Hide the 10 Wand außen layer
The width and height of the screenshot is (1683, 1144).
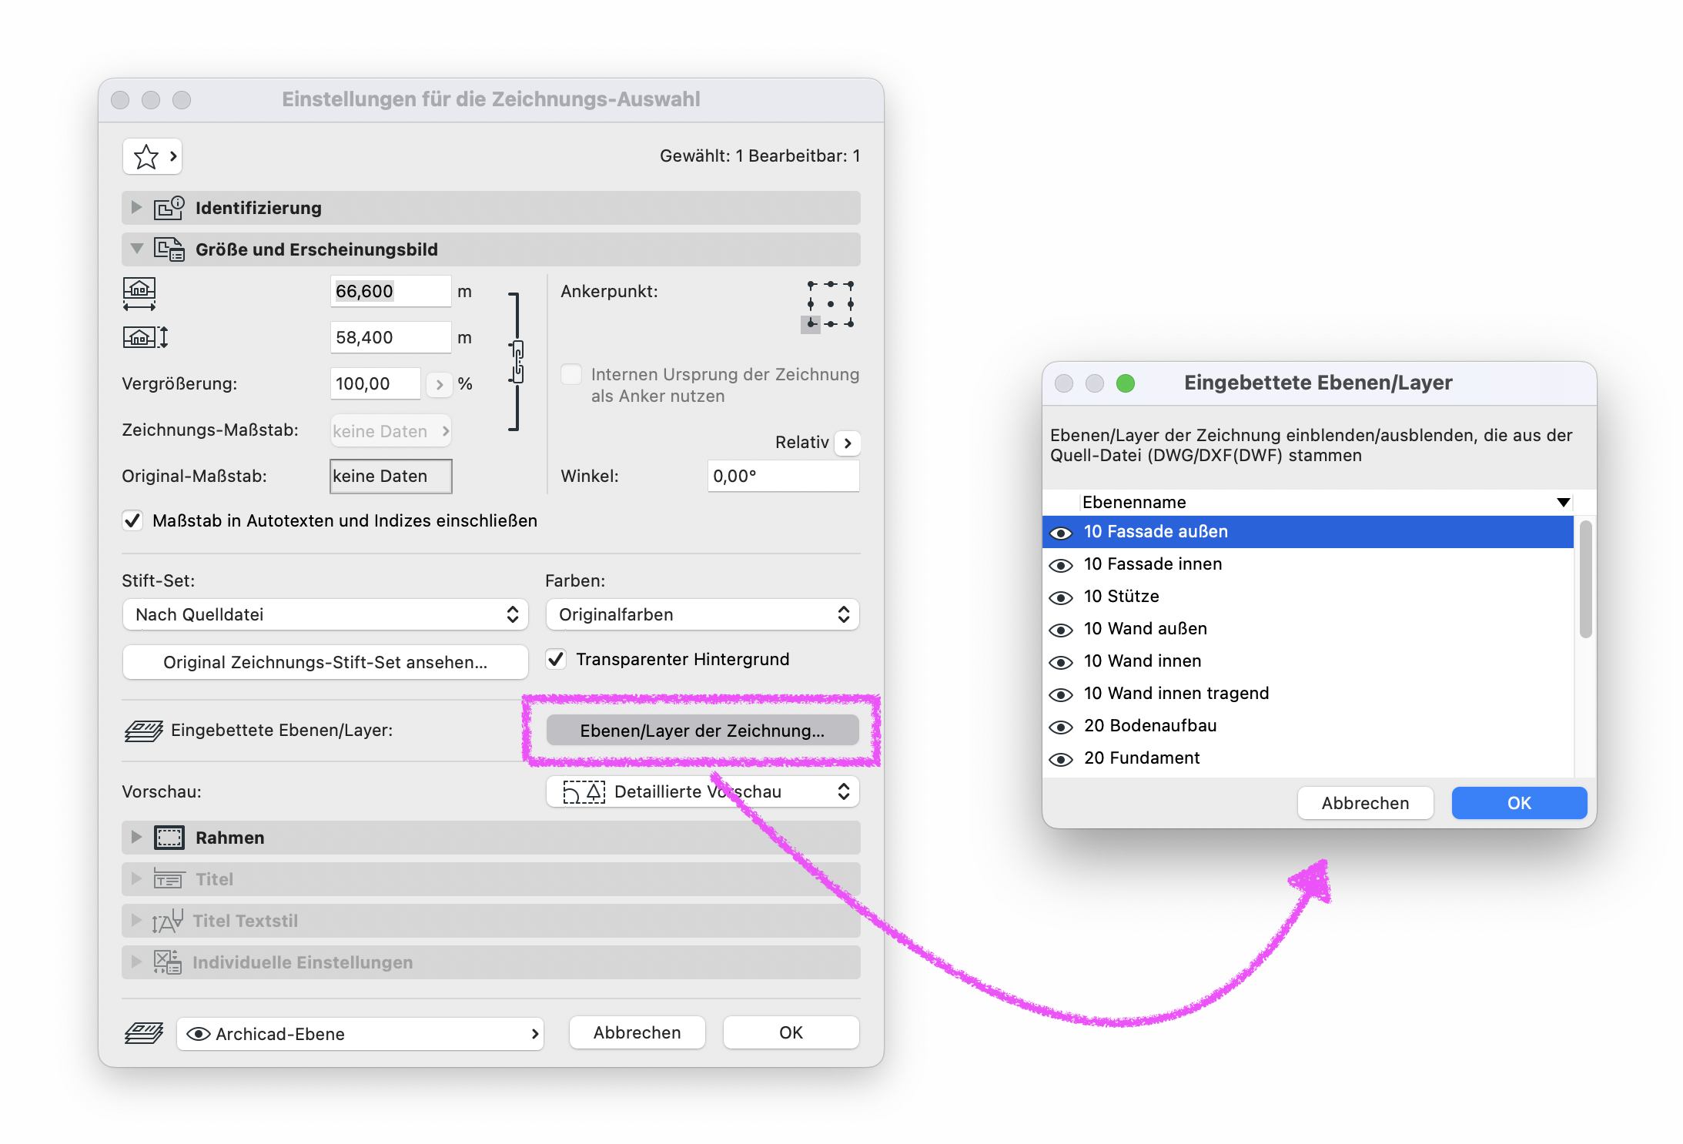coord(1061,630)
